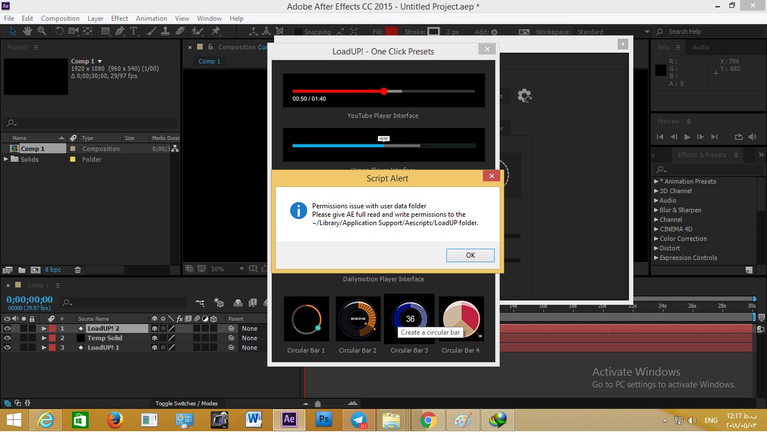Pick the Pan Behind anchor point tool
Viewport: 767px width, 434px height.
click(x=88, y=31)
